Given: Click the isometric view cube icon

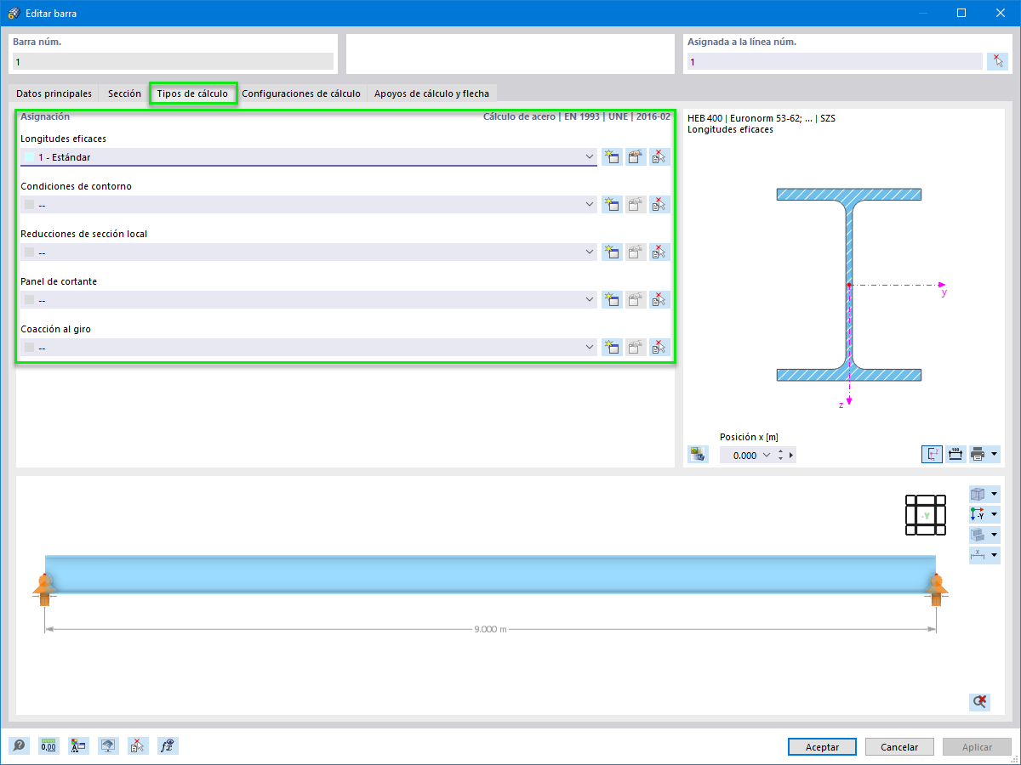Looking at the screenshot, I should tap(978, 494).
